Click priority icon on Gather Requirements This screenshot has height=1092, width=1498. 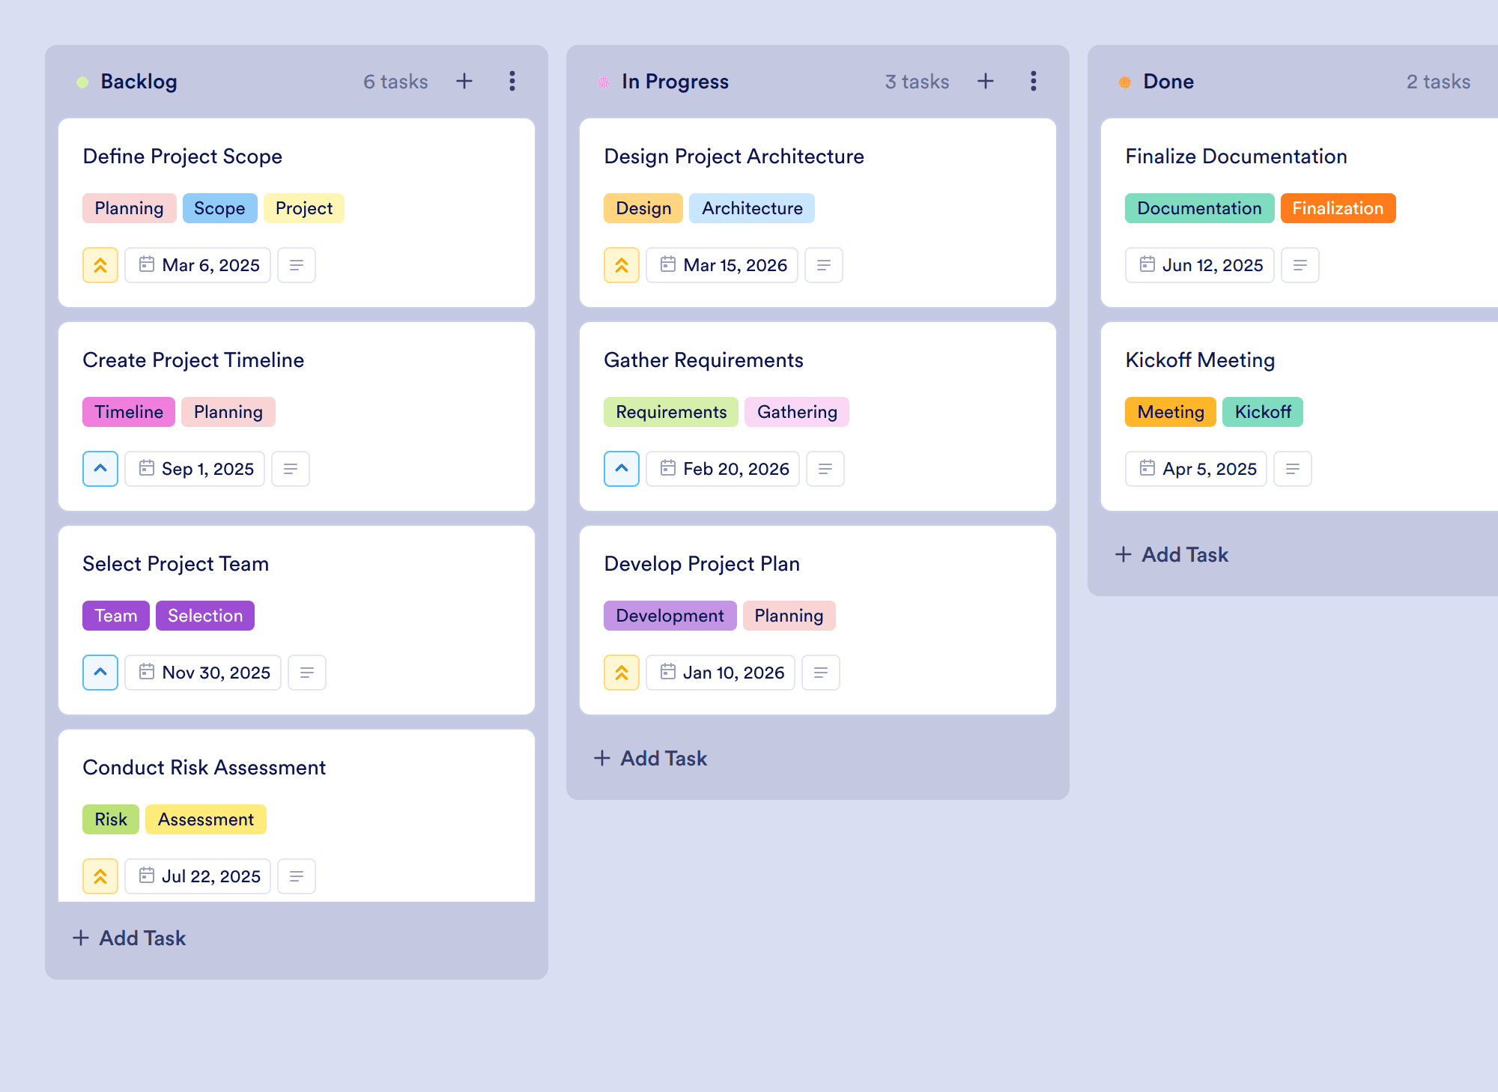pos(622,469)
